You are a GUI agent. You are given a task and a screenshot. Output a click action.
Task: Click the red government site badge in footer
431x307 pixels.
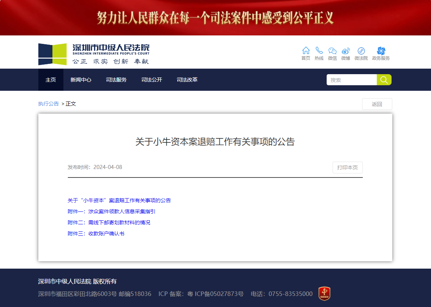pos(324,293)
